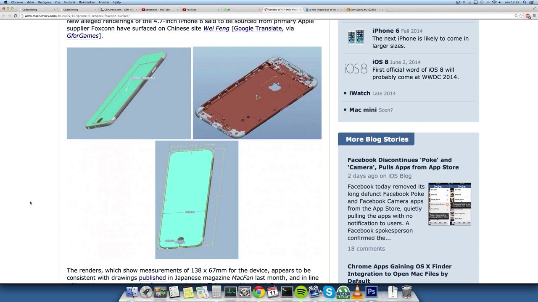Open the Mac mini roundup link

tap(363, 110)
